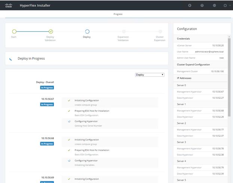Click the Server 0 header in Configuration
The width and height of the screenshot is (233, 183).
click(181, 85)
